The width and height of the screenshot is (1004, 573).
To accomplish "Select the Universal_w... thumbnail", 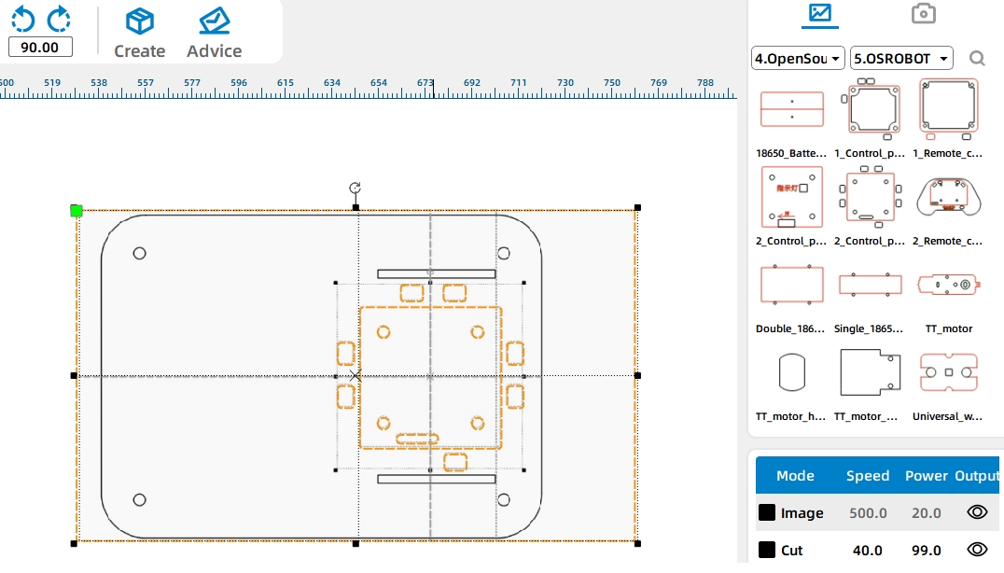I will [x=948, y=372].
